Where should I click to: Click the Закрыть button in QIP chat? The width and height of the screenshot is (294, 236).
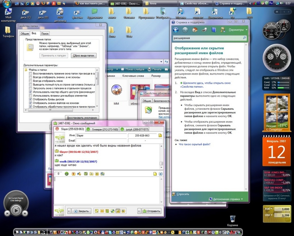click(81, 211)
